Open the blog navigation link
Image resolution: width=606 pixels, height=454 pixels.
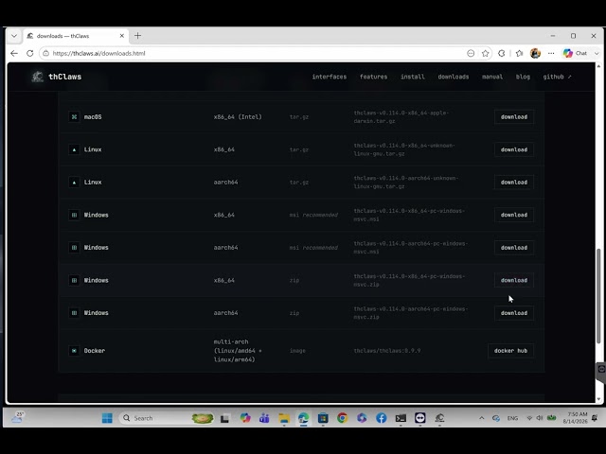523,77
